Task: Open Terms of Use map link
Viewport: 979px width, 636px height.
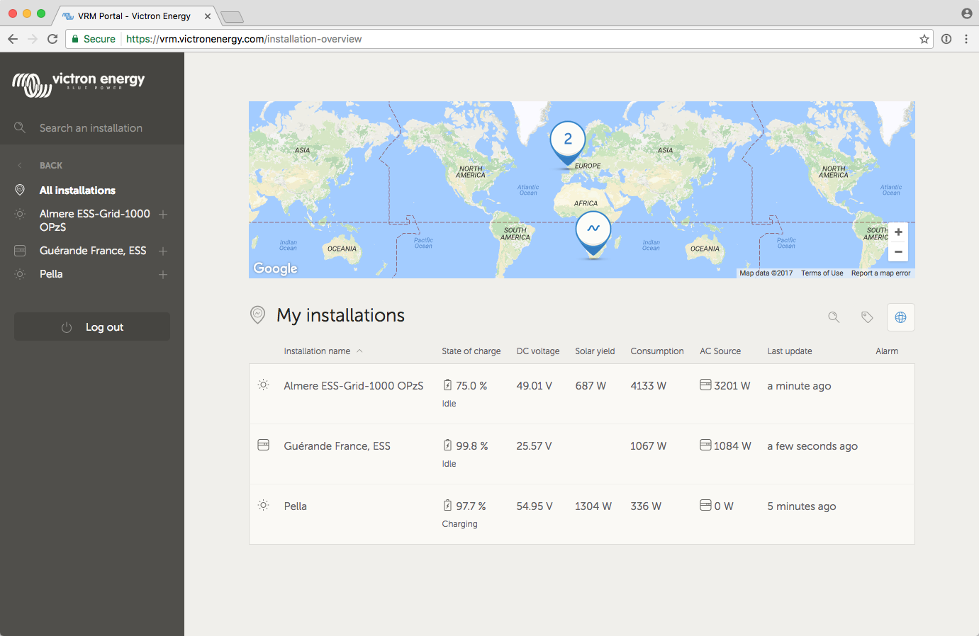Action: (822, 273)
